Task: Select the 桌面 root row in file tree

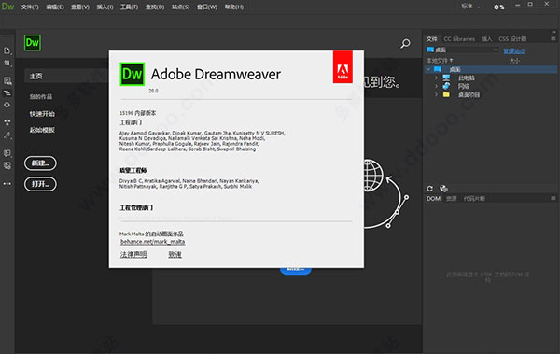Action: 491,69
